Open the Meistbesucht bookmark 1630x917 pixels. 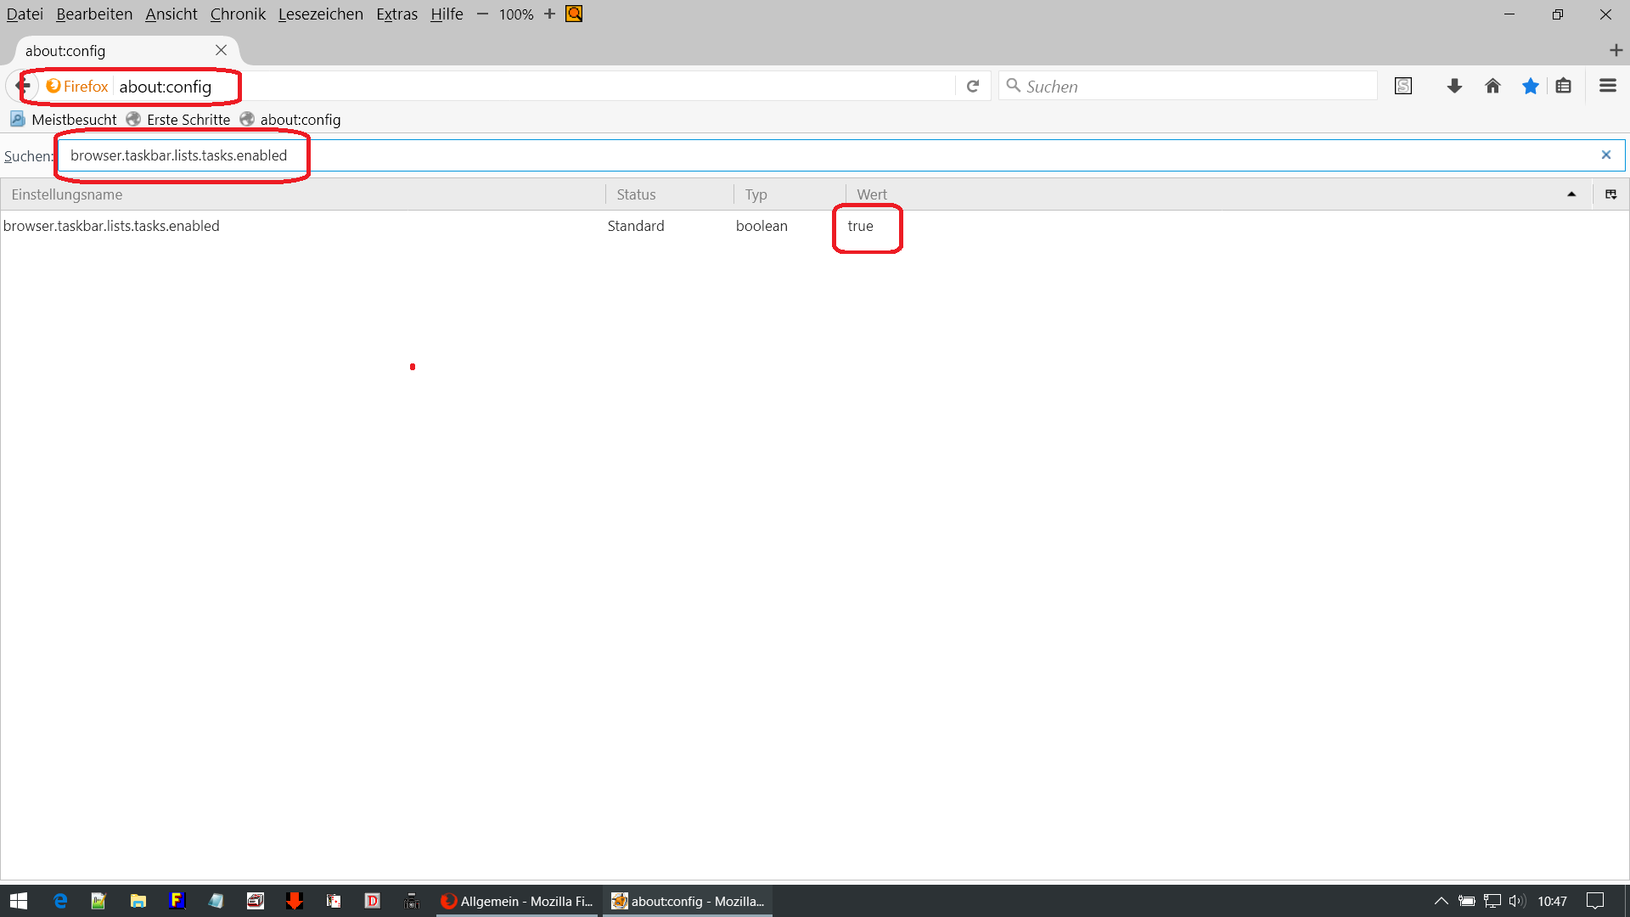(73, 120)
